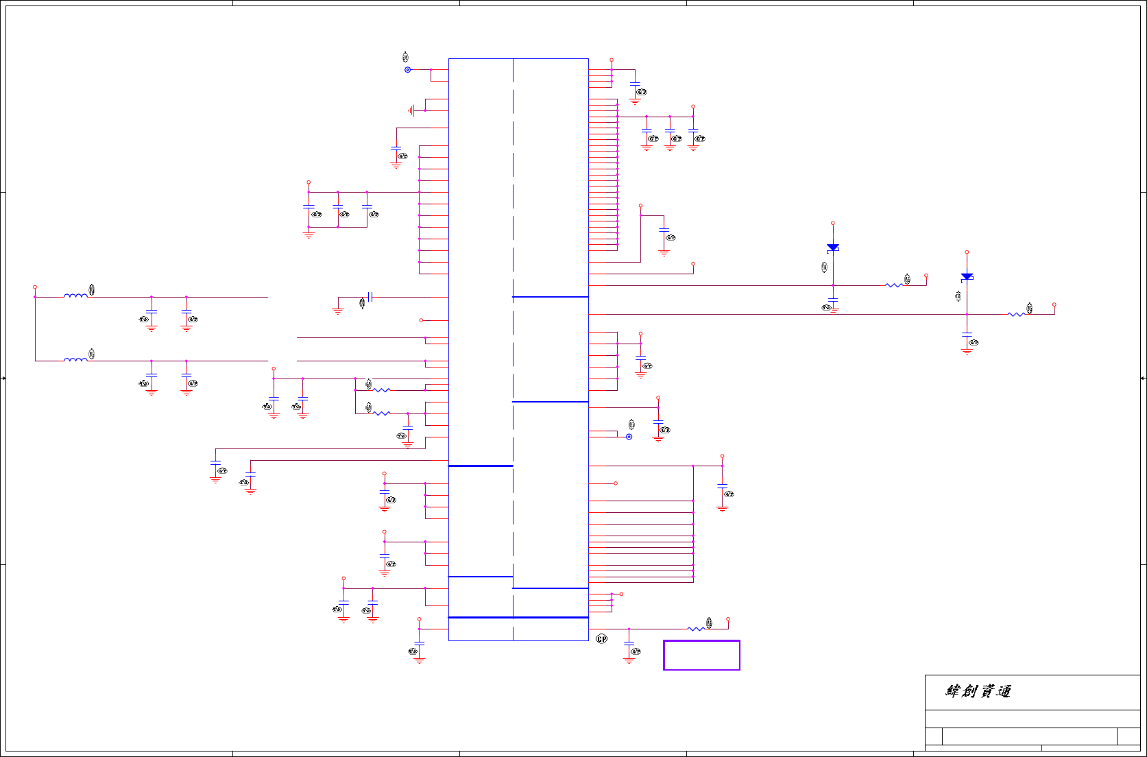Select the left Schottky diode symbol
Screen dimensions: 1147x757
(833, 248)
